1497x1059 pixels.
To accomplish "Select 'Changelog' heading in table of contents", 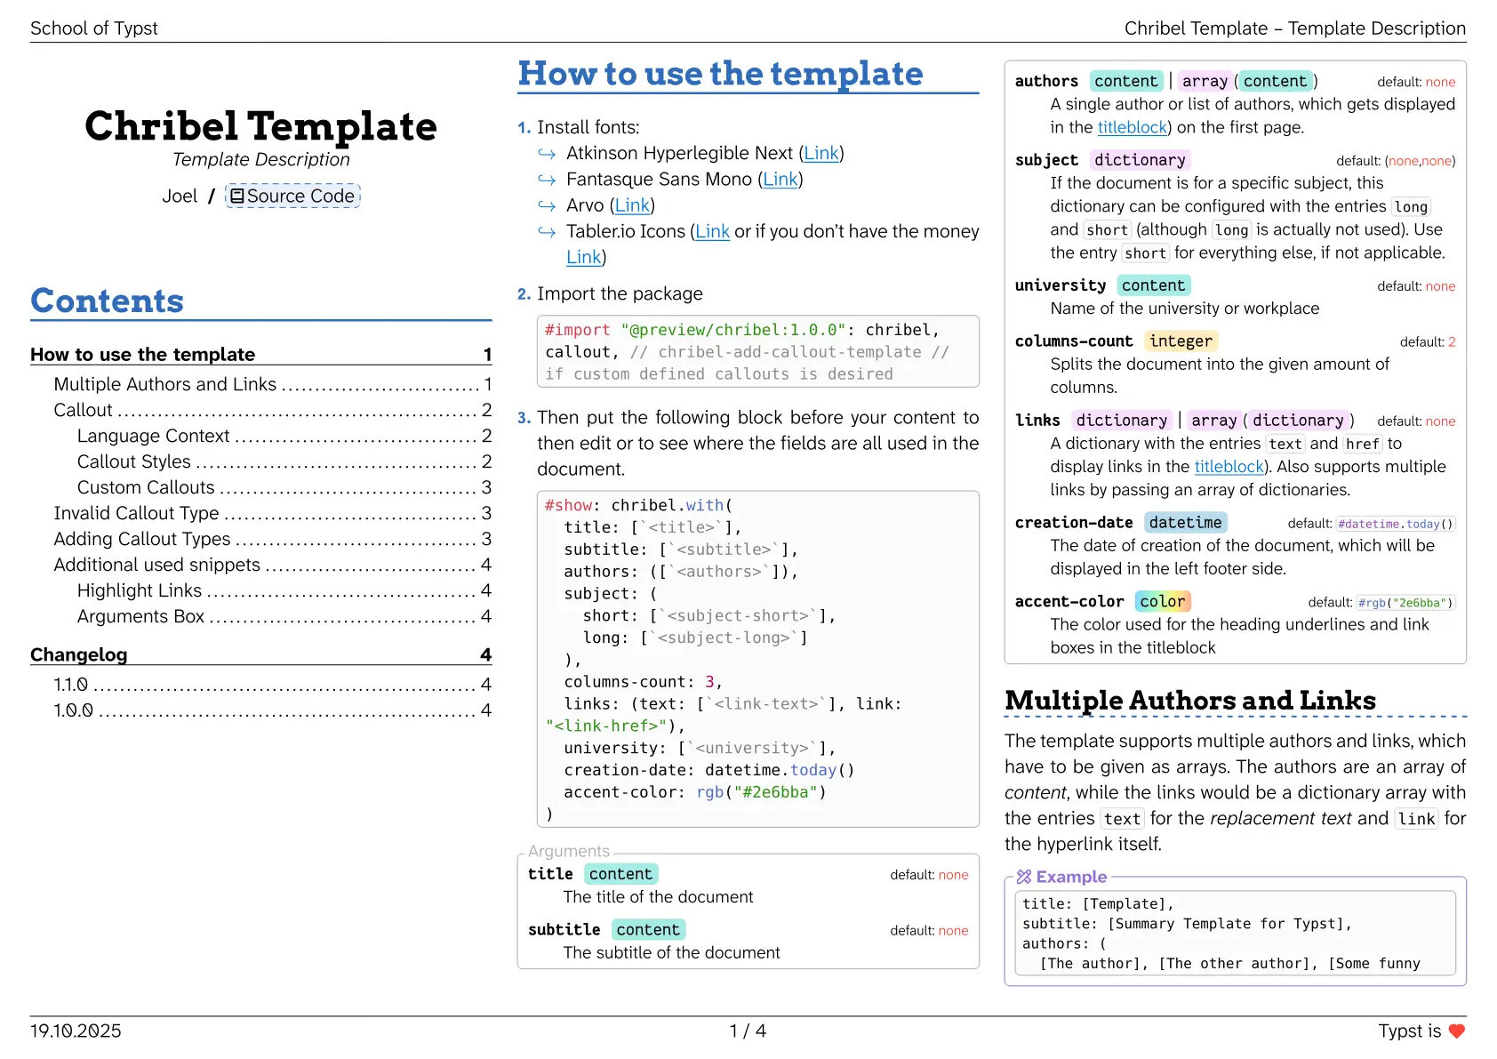I will pos(79,655).
